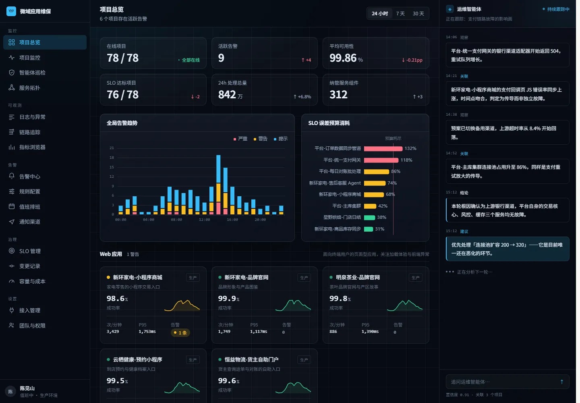The width and height of the screenshot is (580, 403).
Task: Click the 活跃告警 stat card
Action: [265, 53]
